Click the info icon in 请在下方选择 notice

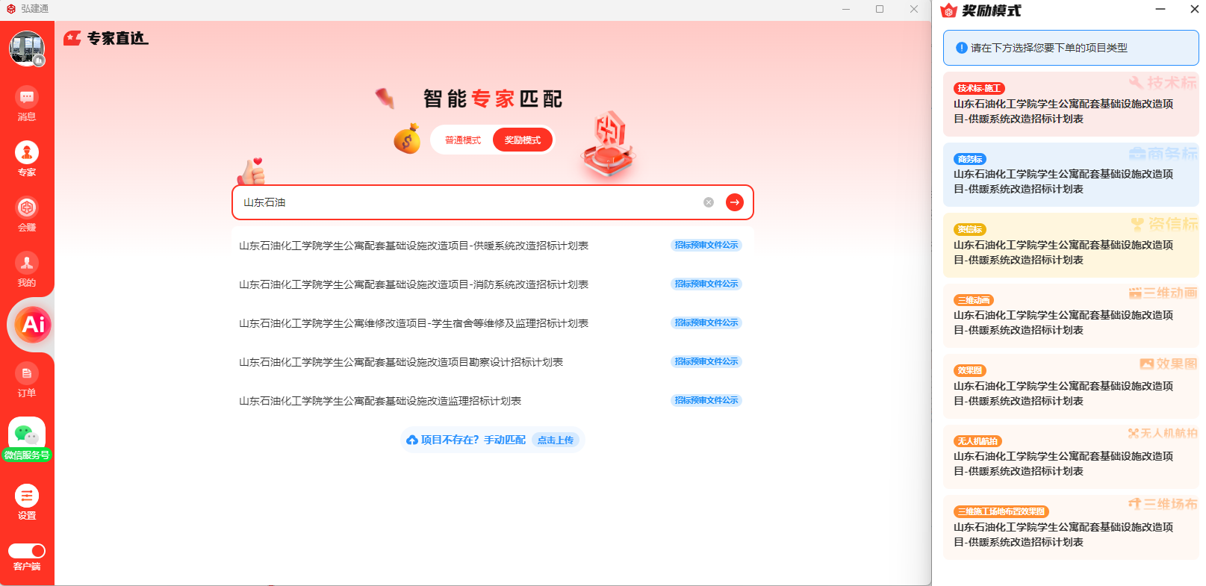pos(962,48)
